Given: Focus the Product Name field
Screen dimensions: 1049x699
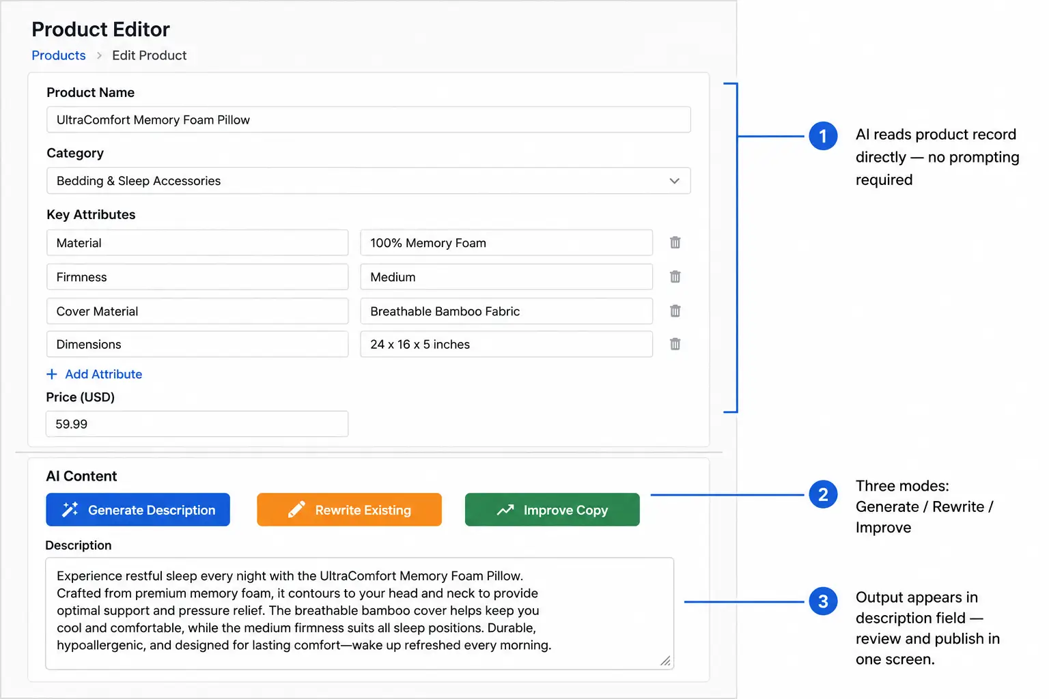Looking at the screenshot, I should click(x=369, y=119).
